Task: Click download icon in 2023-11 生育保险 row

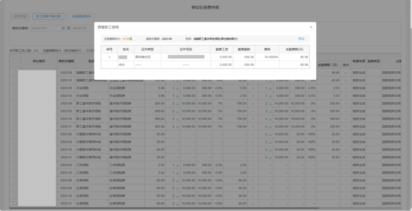Action: coord(177,203)
